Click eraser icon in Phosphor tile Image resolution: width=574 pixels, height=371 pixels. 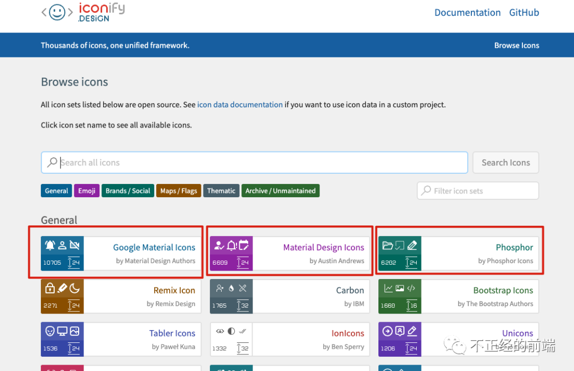pos(412,245)
